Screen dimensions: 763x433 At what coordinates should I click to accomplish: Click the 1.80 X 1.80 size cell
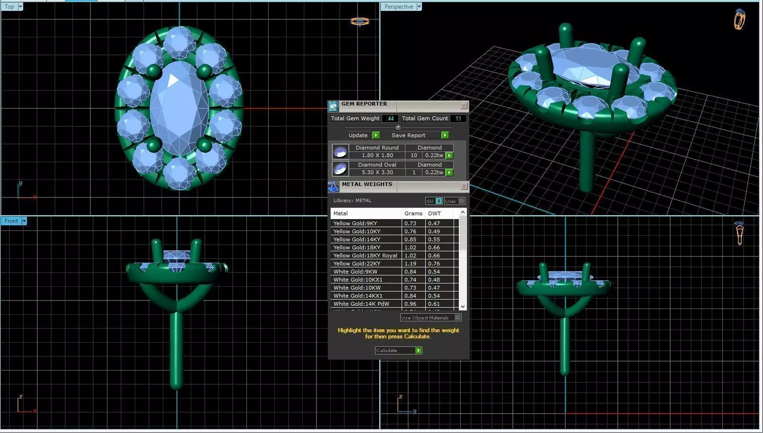point(377,155)
